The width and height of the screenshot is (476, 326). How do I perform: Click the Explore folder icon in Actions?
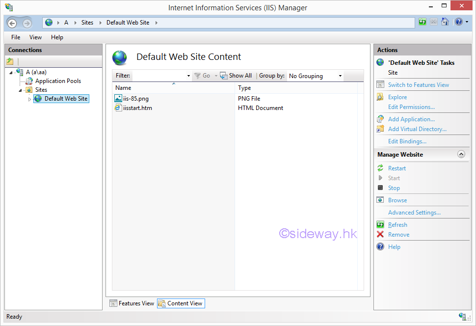[x=380, y=97]
